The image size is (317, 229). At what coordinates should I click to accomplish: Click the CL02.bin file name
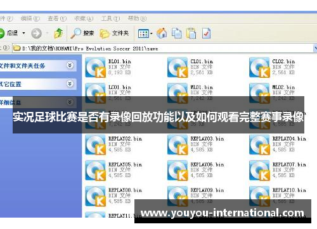[x=283, y=61]
